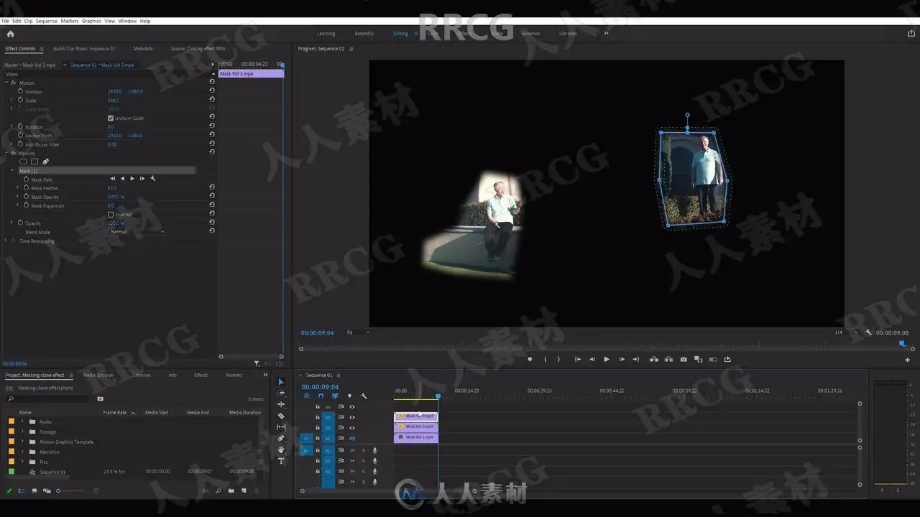
Task: Click the timeline playhead marker
Action: [438, 396]
